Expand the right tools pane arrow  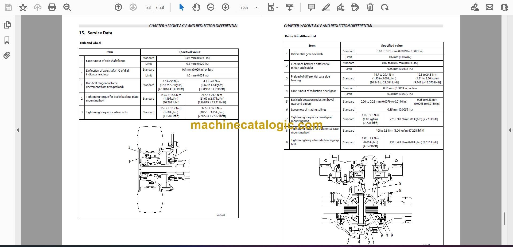[x=510, y=130]
